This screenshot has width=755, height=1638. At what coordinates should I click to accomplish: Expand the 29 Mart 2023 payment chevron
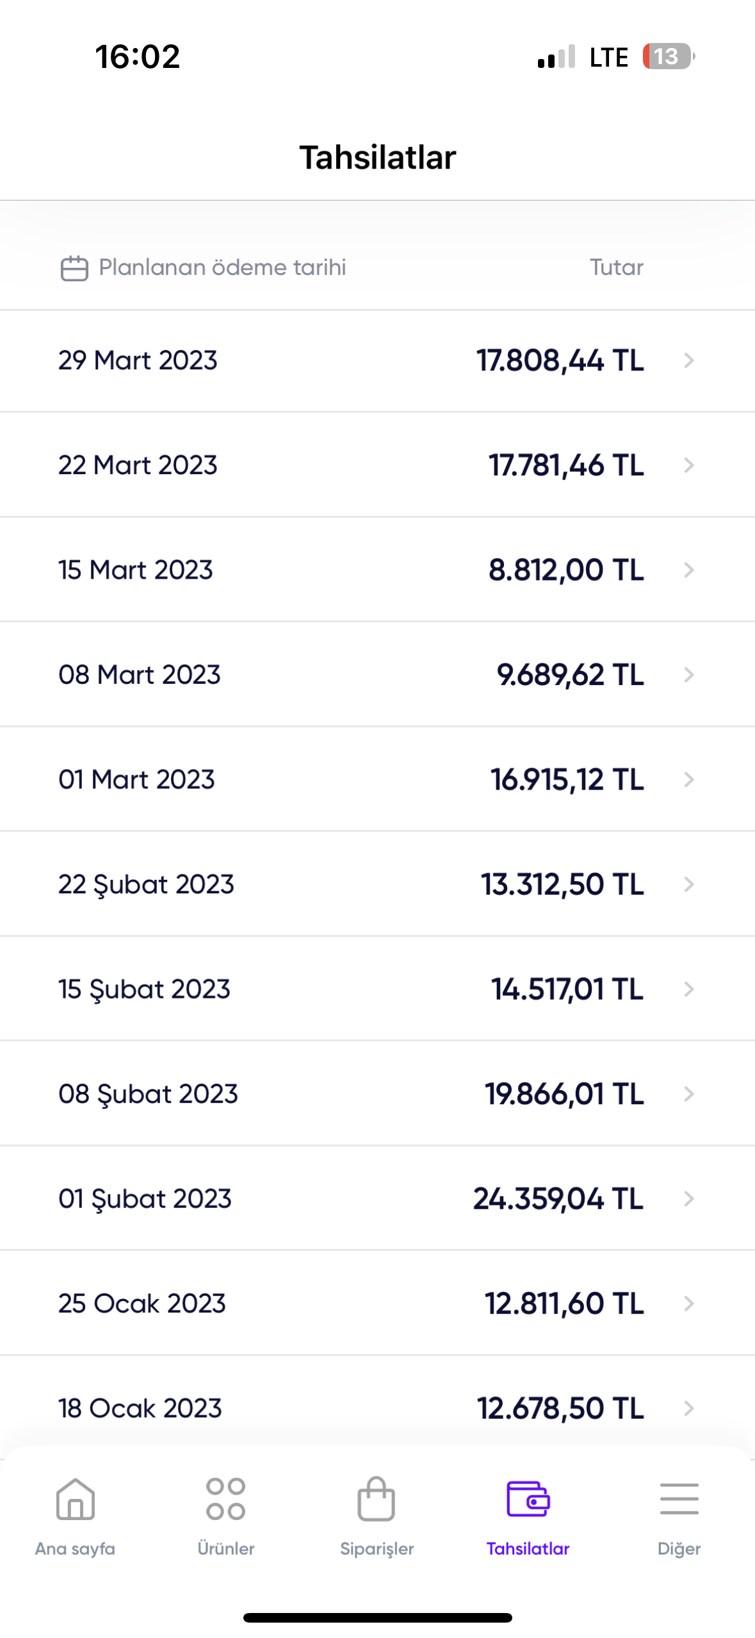[x=689, y=361]
